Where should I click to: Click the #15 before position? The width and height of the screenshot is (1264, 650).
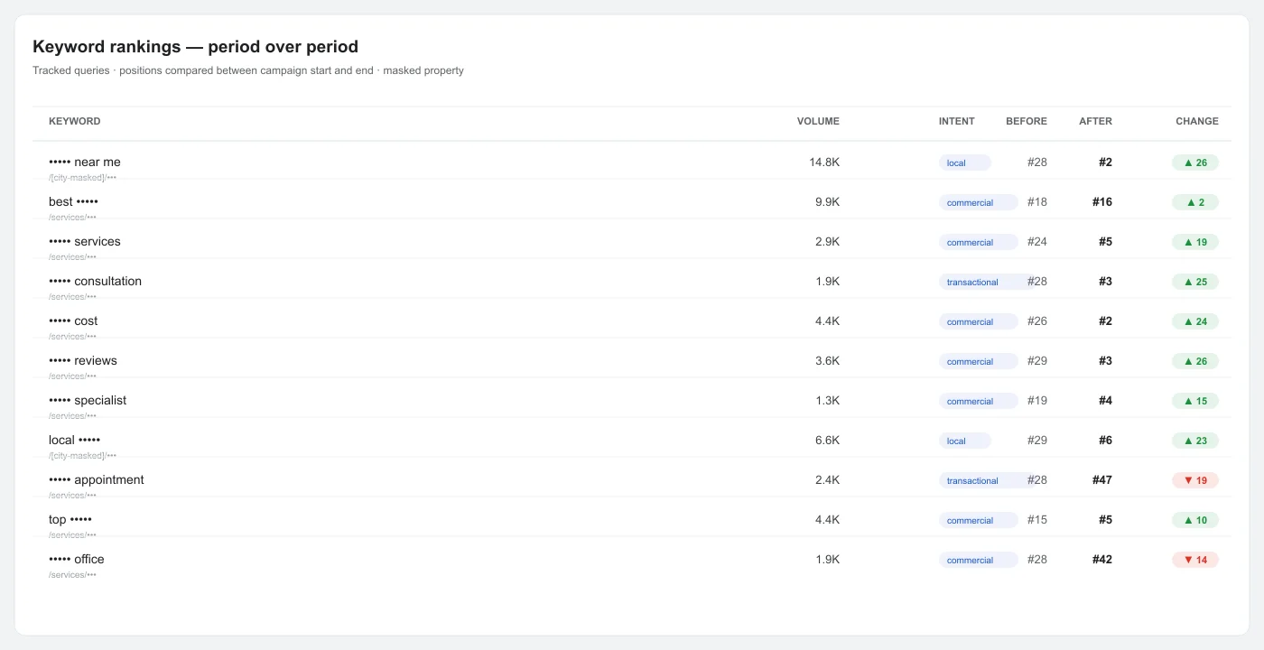(x=1037, y=520)
